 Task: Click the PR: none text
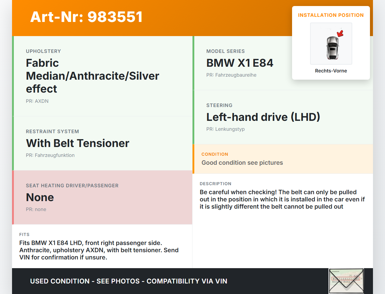tap(36, 209)
